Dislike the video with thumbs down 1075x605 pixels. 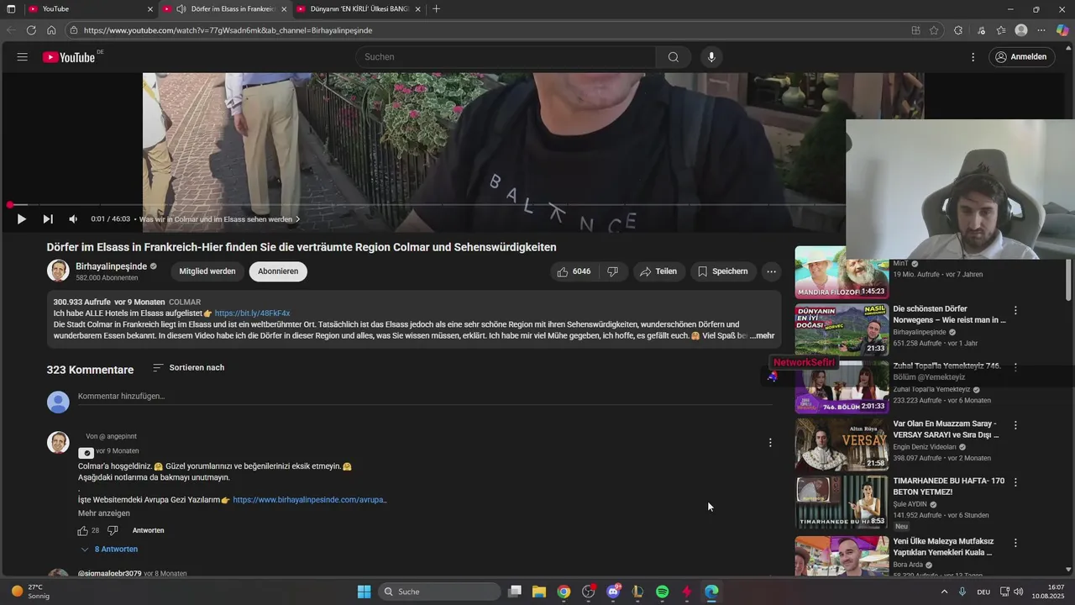tap(613, 271)
